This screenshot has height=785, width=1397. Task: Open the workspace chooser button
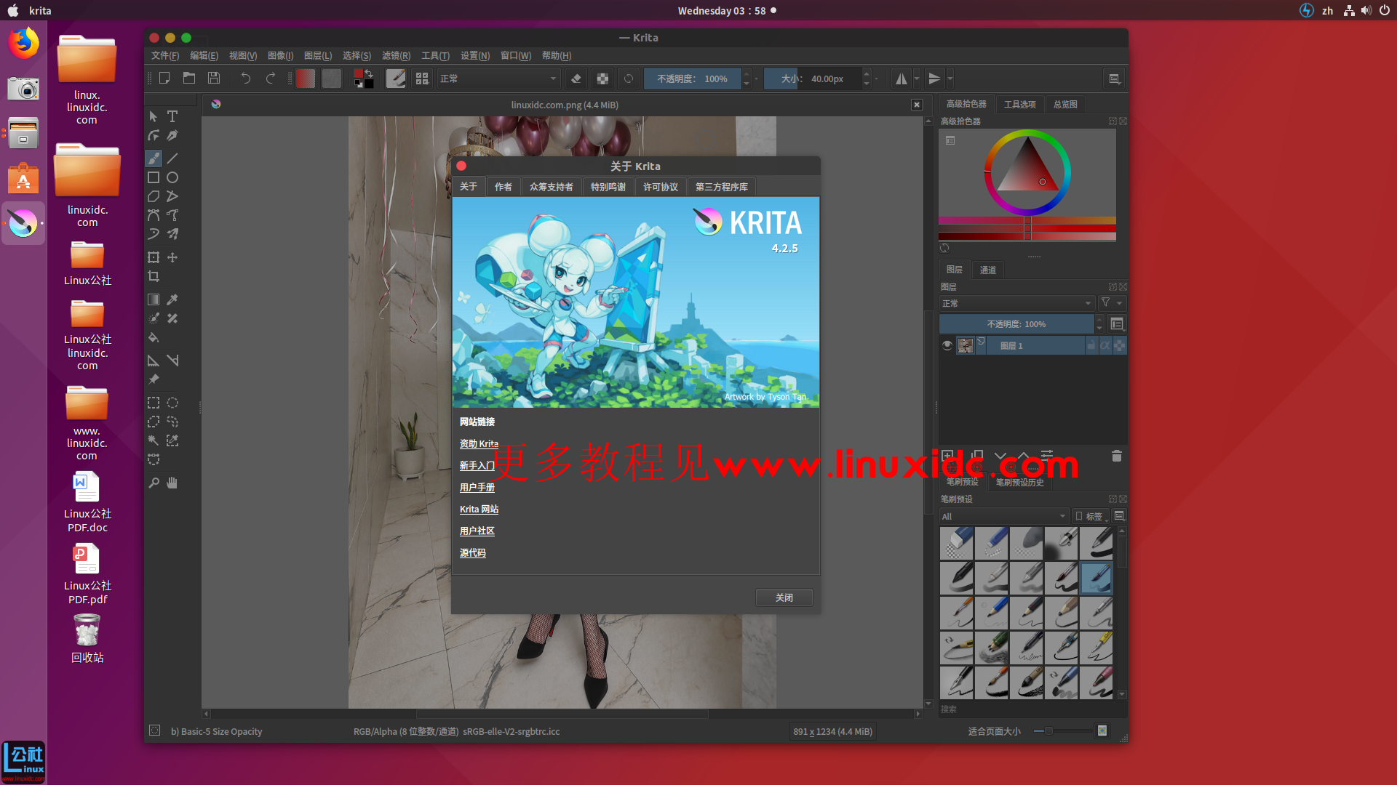pos(1114,78)
